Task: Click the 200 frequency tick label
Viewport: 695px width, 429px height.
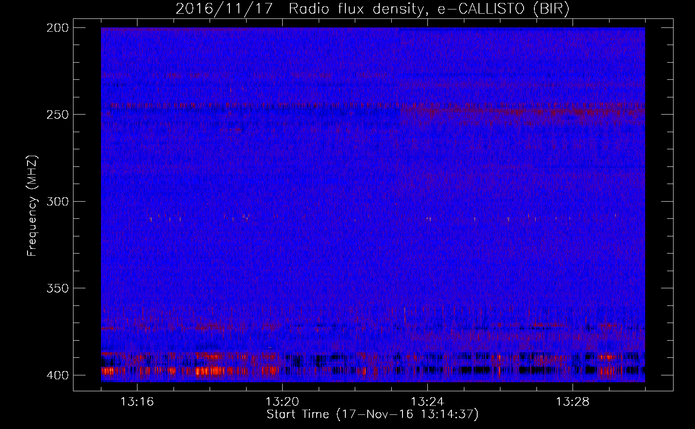Action: [57, 28]
